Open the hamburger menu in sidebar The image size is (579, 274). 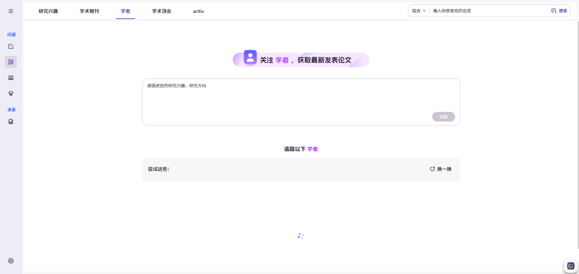pyautogui.click(x=11, y=11)
